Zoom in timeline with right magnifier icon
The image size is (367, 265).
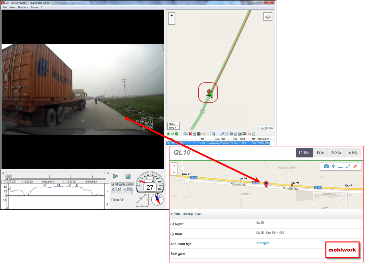[108, 173]
